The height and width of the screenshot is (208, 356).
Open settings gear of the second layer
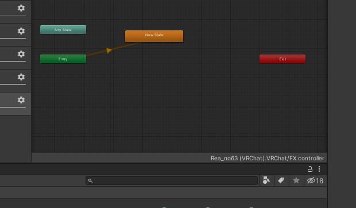point(21,31)
